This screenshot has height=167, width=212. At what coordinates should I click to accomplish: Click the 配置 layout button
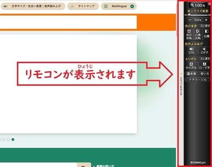tap(191, 74)
